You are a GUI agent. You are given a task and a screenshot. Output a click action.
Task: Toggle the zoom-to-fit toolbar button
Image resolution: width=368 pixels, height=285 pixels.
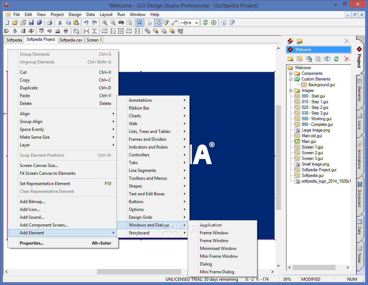click(139, 23)
